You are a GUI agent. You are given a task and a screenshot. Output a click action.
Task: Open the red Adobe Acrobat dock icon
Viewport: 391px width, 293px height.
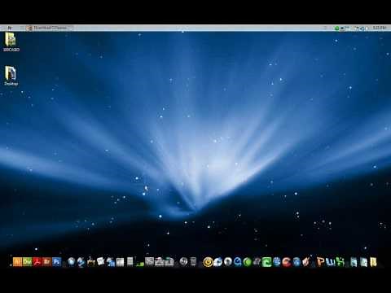pyautogui.click(x=37, y=262)
